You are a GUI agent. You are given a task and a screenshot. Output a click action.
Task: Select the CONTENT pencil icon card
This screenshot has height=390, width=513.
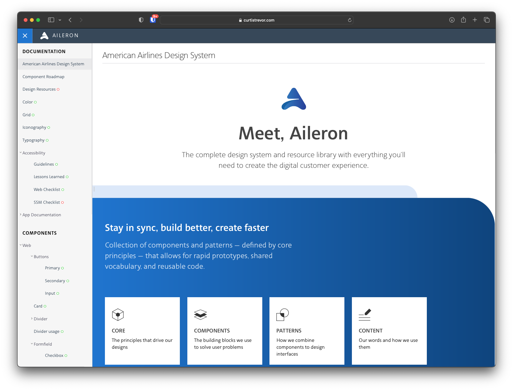coord(365,315)
